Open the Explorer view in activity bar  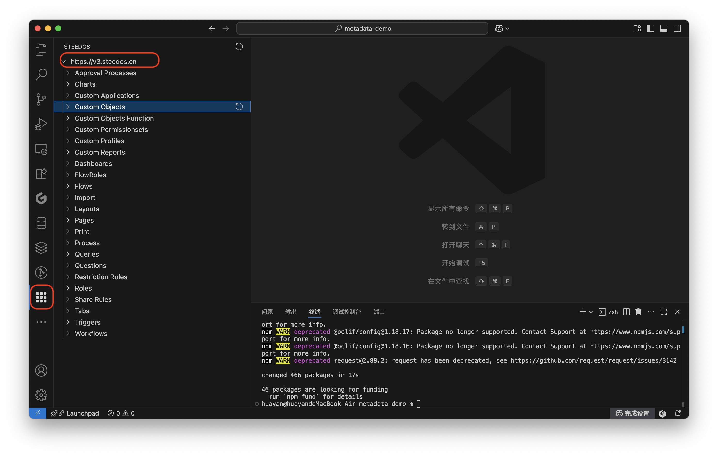tap(41, 50)
